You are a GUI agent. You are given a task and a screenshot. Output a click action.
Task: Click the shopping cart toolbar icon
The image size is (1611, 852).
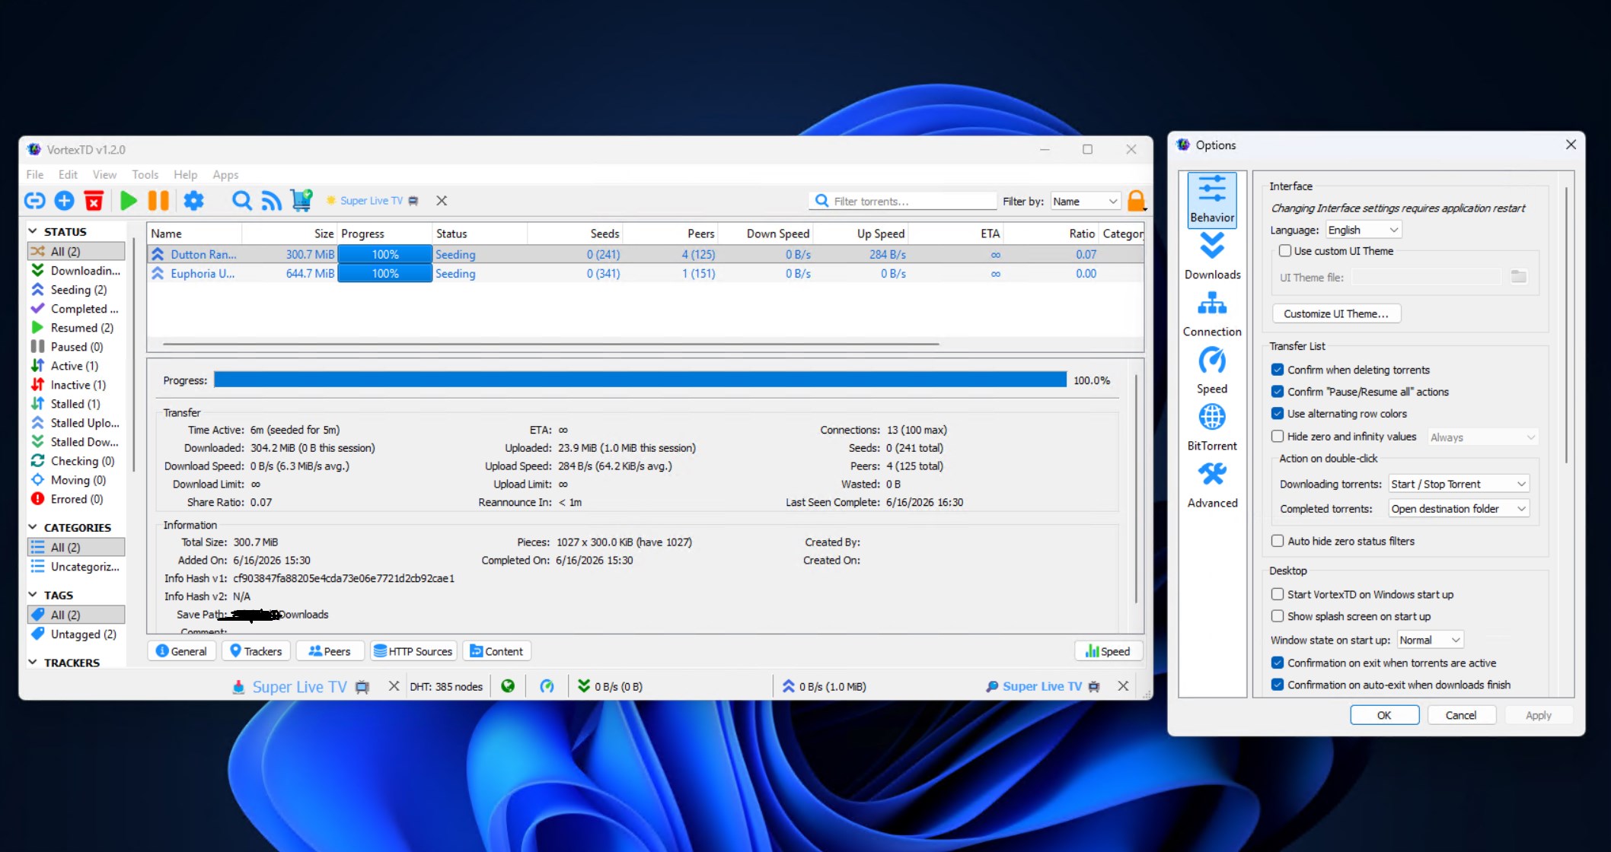301,200
